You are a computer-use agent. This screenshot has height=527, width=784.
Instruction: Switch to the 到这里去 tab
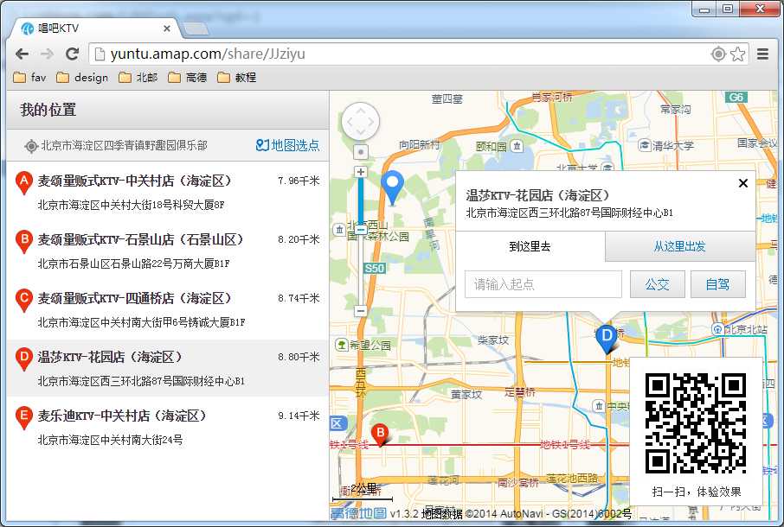[x=530, y=246]
